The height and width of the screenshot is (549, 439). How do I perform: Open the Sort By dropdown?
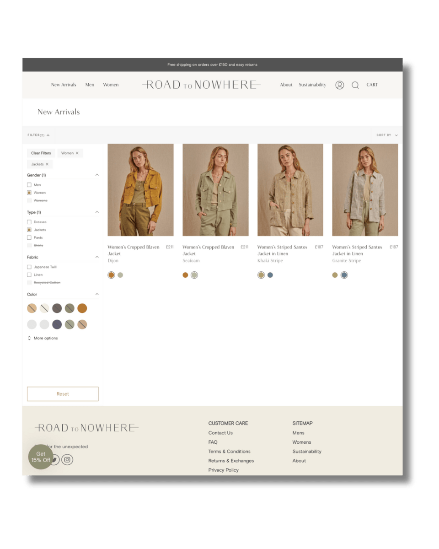point(386,135)
